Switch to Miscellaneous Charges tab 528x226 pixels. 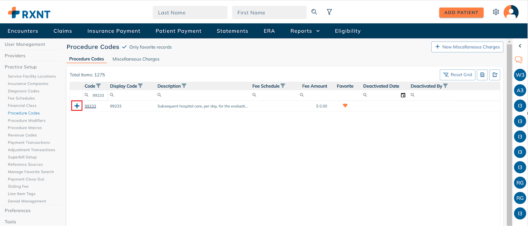click(x=136, y=59)
